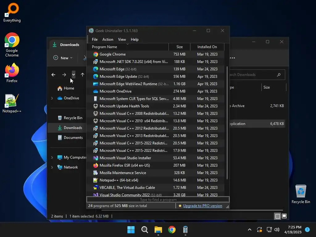Select VBCABLE Virtual Audio Cable icon
316x237 pixels.
pos(96,188)
